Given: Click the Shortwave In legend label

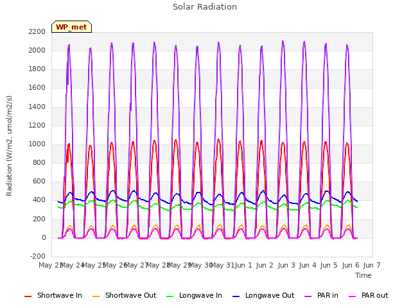Looking at the screenshot, I should pos(60,295).
